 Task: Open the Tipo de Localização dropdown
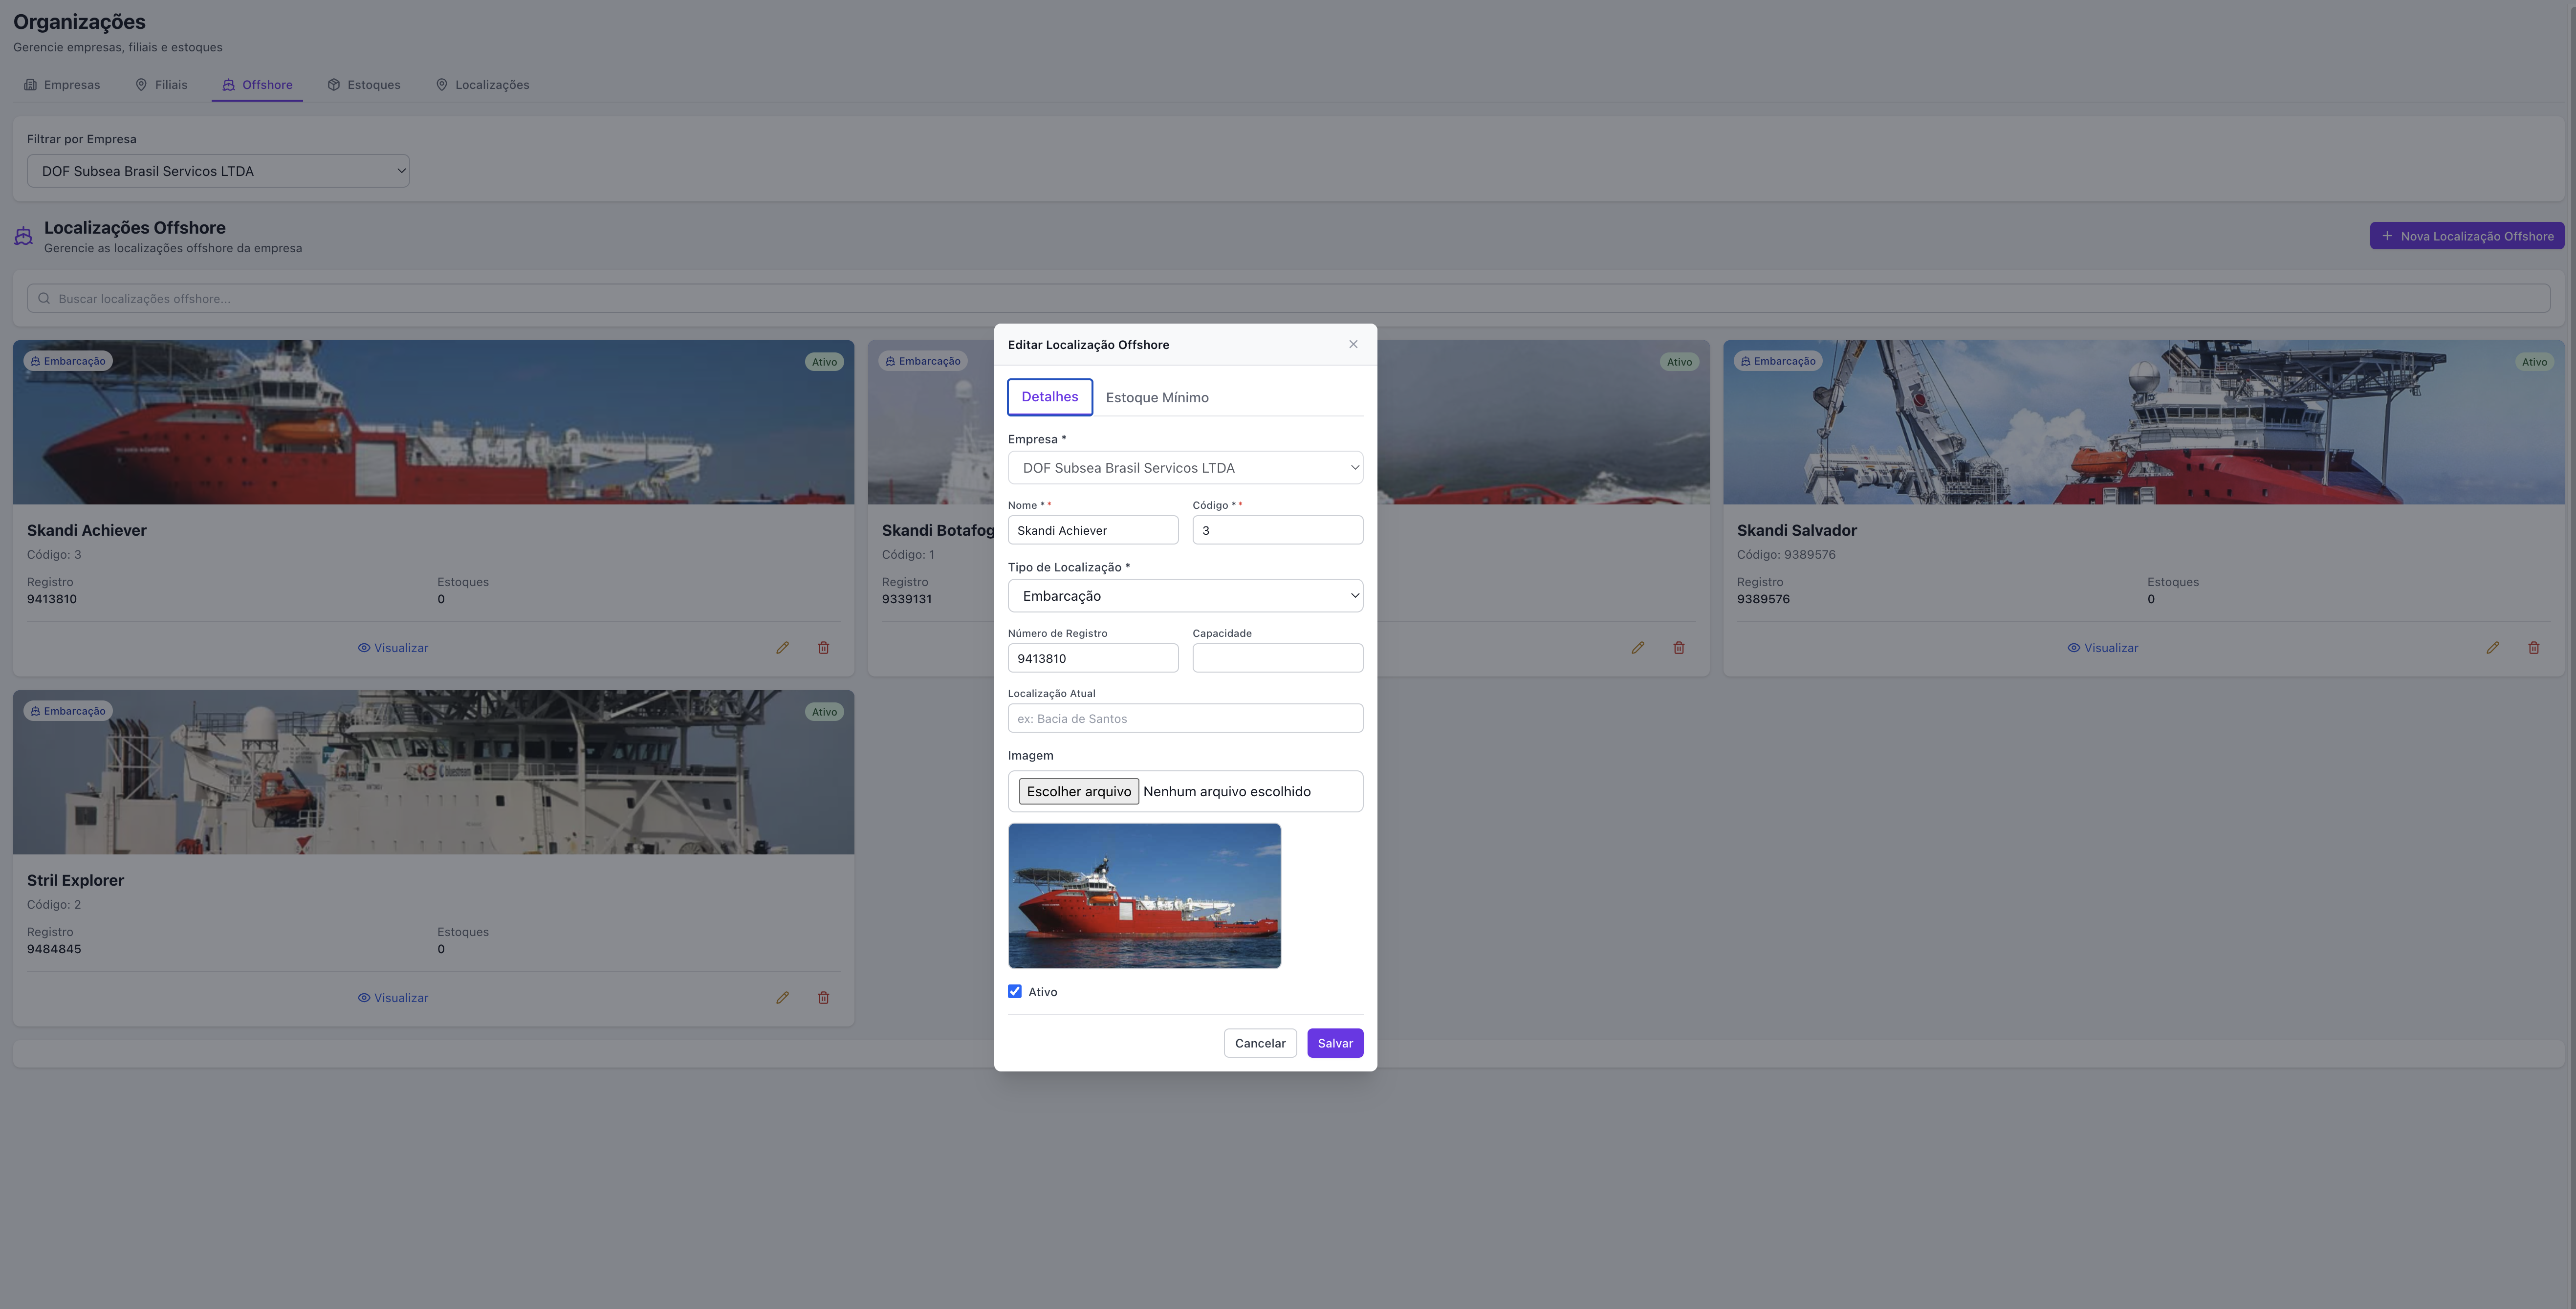[x=1184, y=595]
